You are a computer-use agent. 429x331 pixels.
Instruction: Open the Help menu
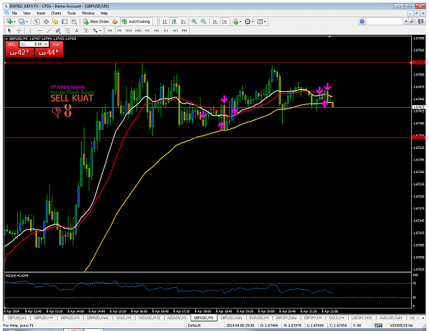104,13
